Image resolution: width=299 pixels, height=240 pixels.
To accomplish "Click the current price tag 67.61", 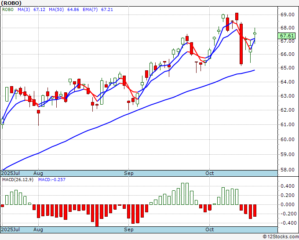I will click(287, 36).
